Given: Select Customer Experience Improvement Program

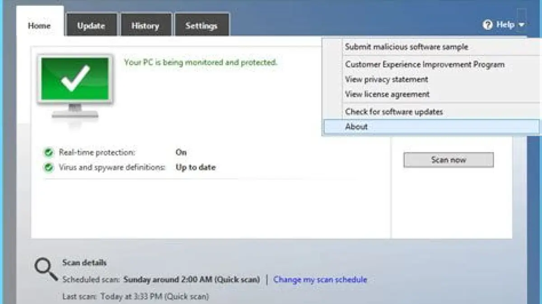Looking at the screenshot, I should pyautogui.click(x=425, y=64).
